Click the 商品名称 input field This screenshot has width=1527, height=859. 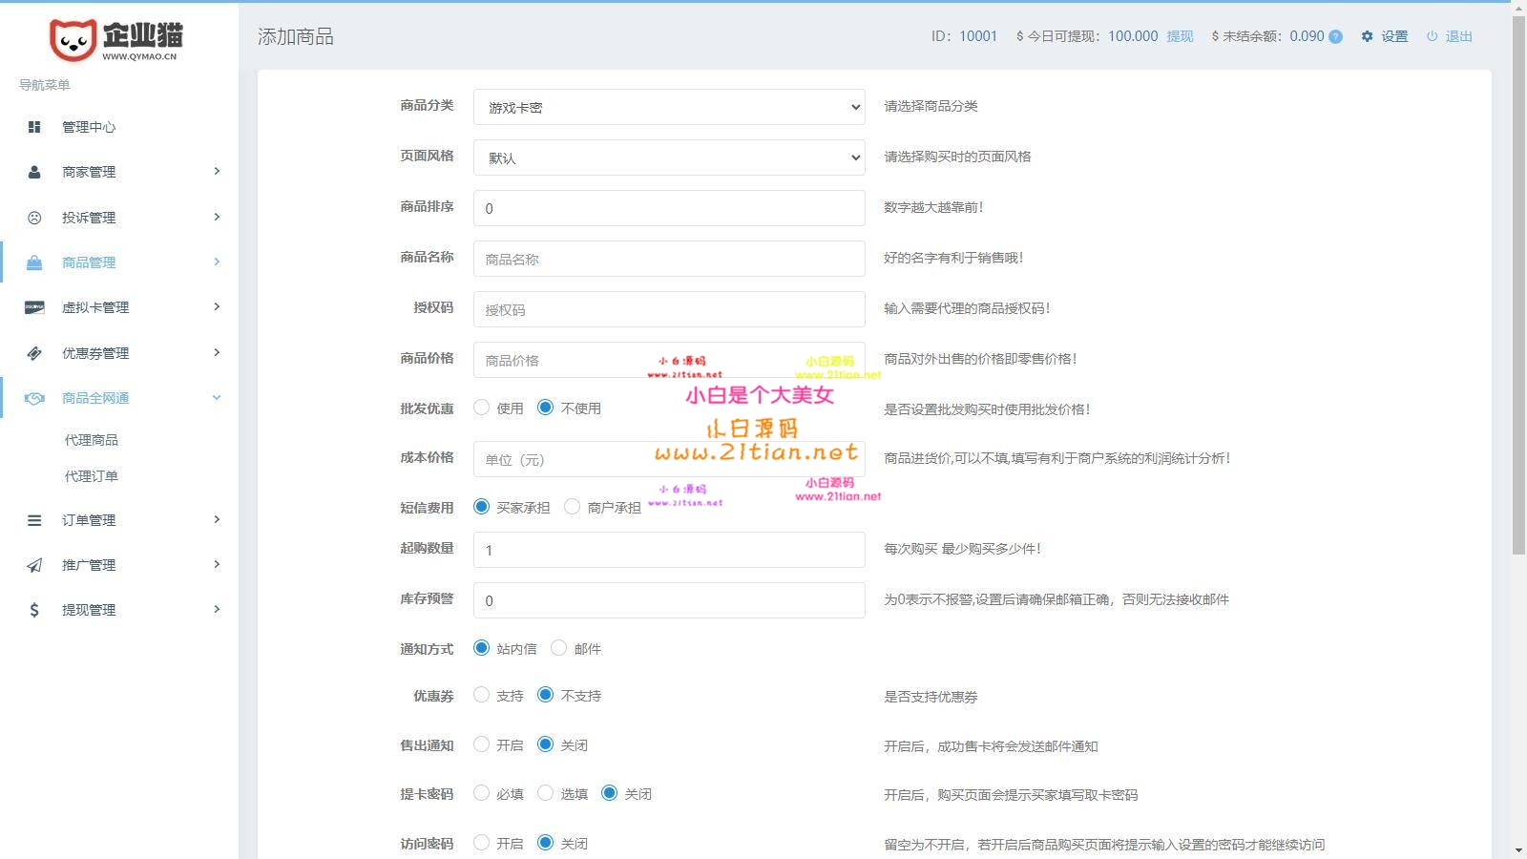(669, 259)
